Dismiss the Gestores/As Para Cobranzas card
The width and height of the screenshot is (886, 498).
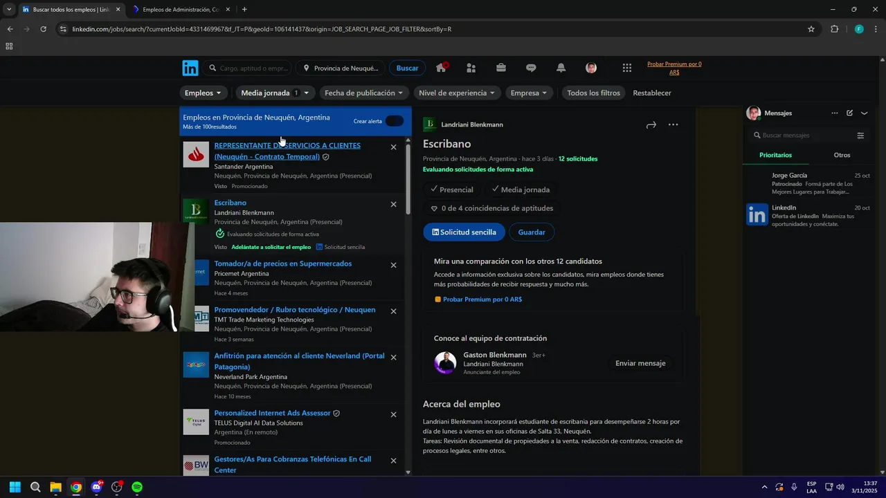[x=393, y=461]
